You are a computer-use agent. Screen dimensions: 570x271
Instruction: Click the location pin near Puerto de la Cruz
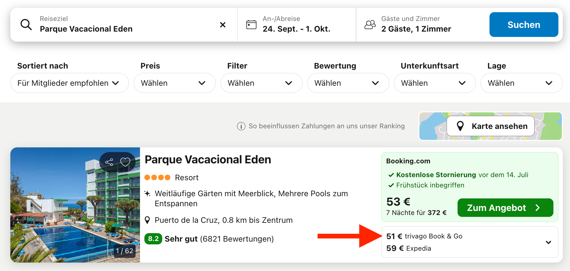tap(147, 220)
